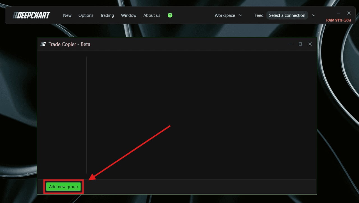This screenshot has height=203, width=359.
Task: Click the green help question mark icon
Action: tap(170, 15)
